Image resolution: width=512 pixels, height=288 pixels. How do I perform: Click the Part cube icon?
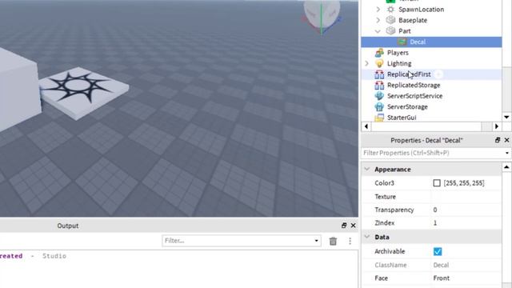(390, 31)
